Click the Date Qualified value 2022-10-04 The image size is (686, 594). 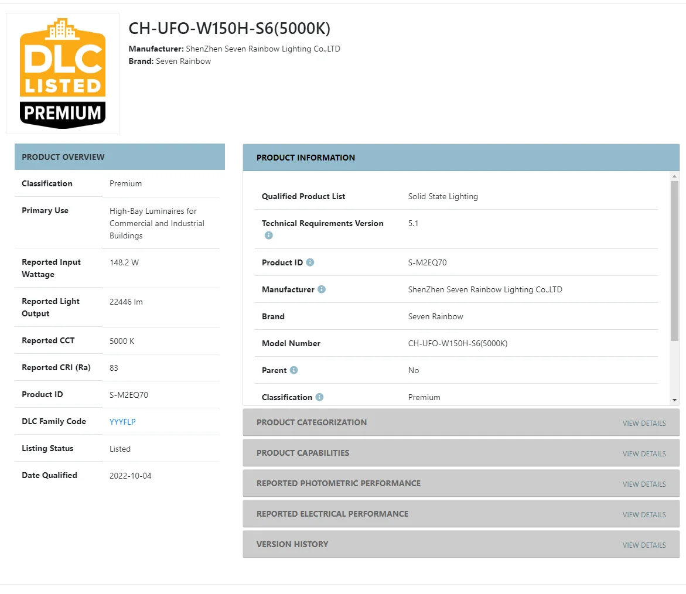[131, 476]
